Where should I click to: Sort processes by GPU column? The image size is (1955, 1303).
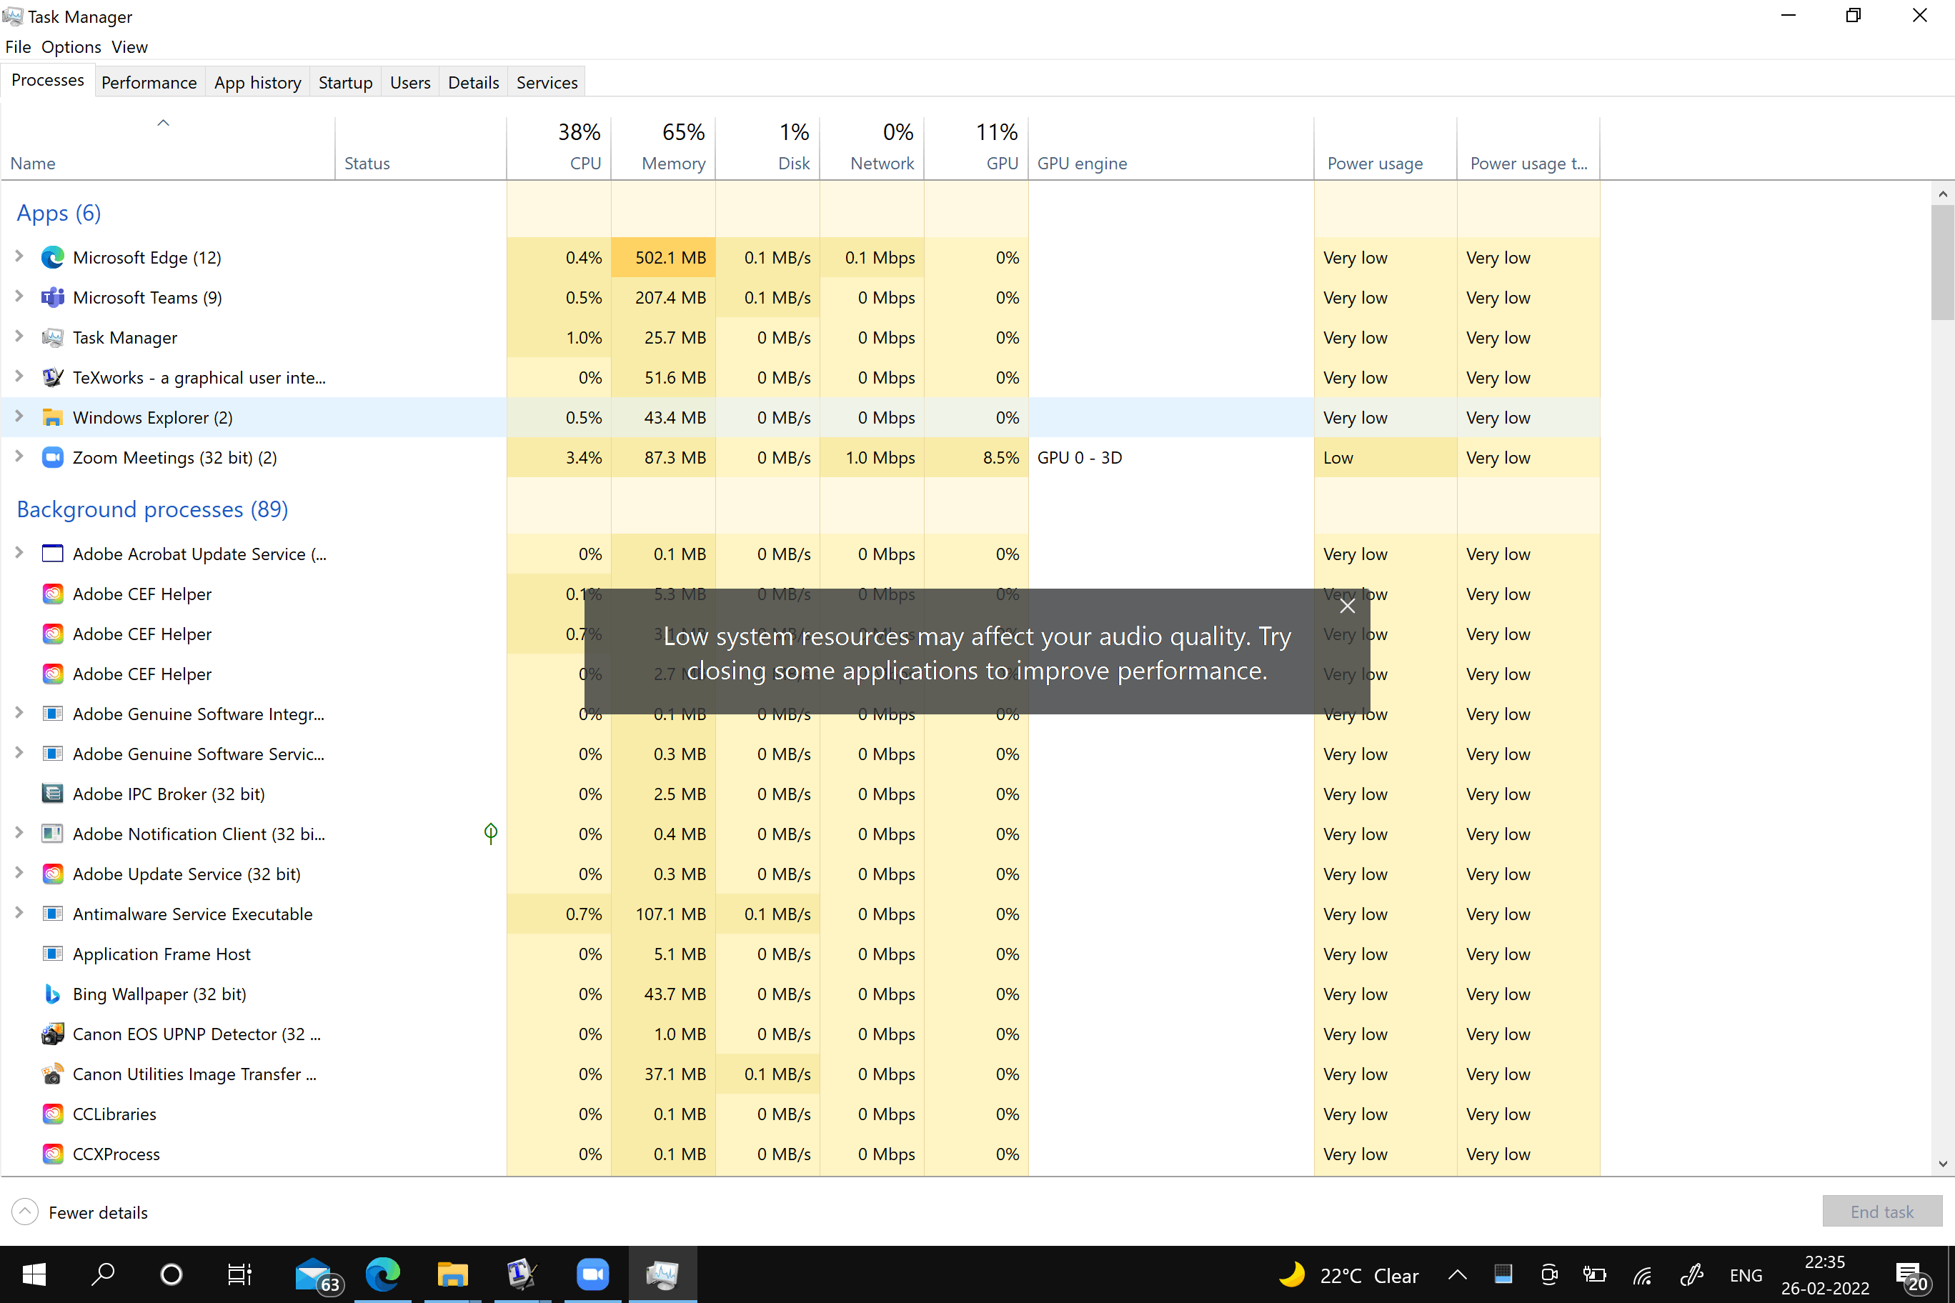point(977,148)
